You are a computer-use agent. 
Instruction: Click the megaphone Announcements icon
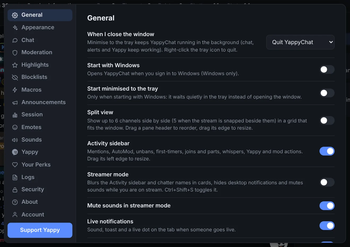click(15, 103)
